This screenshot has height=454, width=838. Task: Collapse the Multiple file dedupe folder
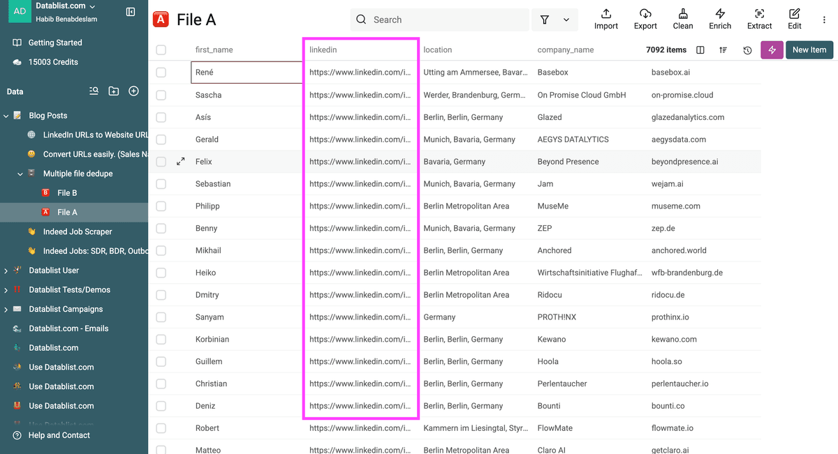20,174
